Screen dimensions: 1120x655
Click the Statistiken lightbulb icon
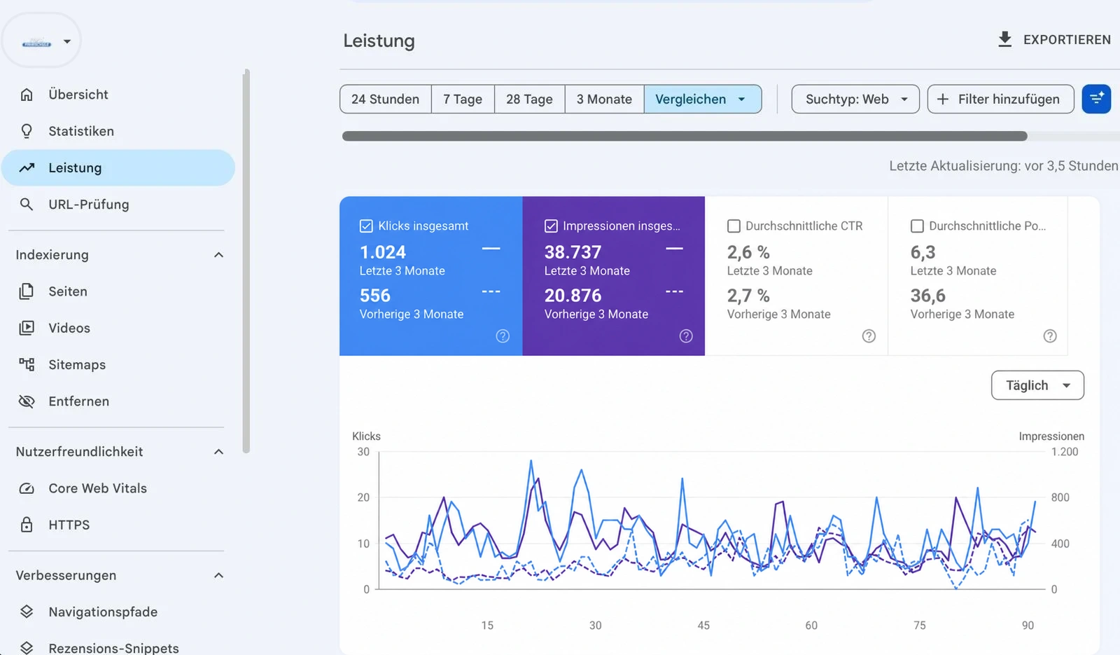(27, 131)
